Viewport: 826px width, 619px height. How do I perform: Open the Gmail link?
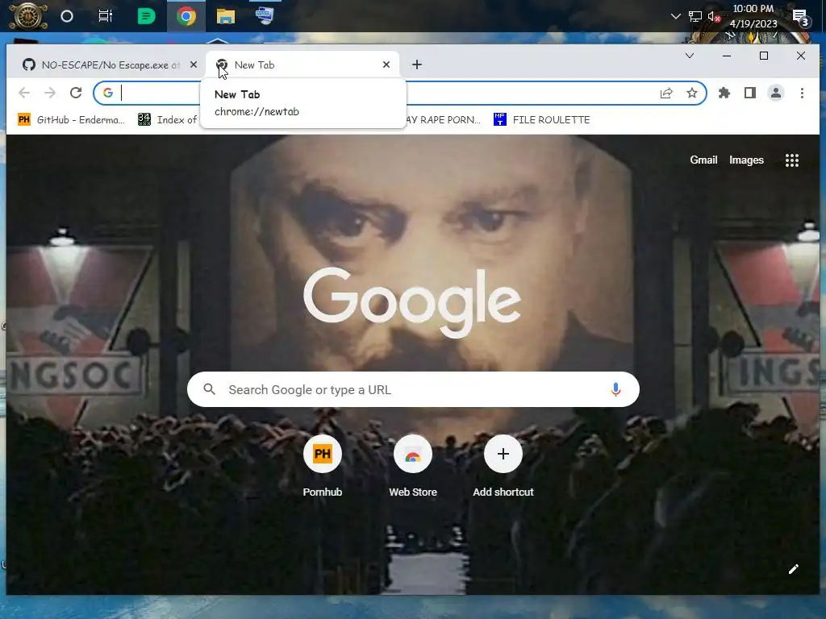pos(703,160)
